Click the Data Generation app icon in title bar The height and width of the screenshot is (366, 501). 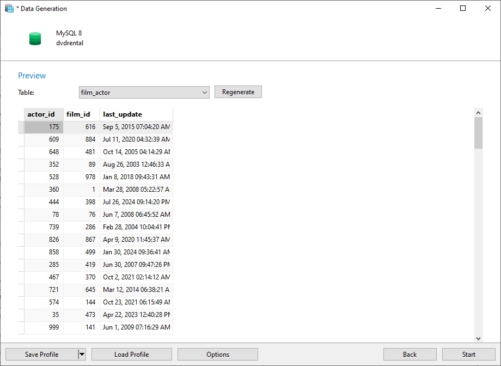click(9, 8)
